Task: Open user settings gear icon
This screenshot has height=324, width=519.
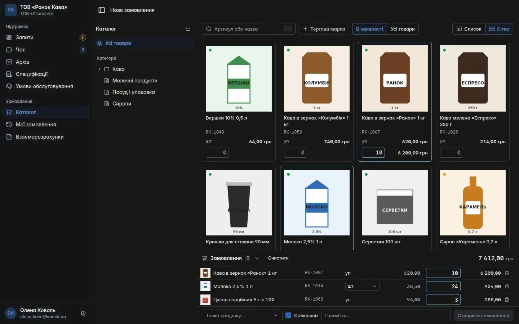Action: pyautogui.click(x=83, y=313)
